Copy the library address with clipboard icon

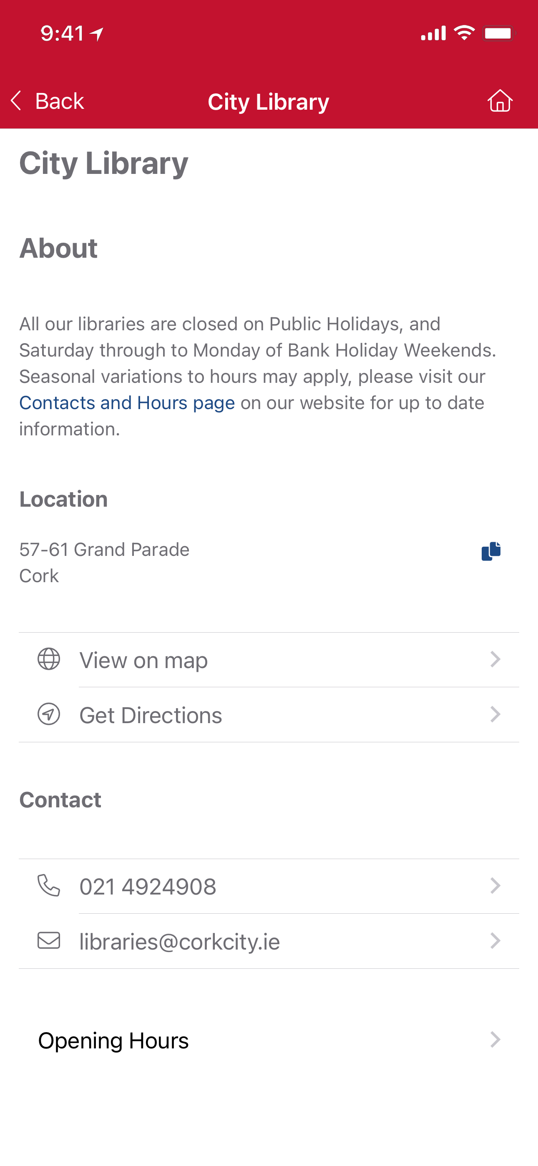[491, 551]
